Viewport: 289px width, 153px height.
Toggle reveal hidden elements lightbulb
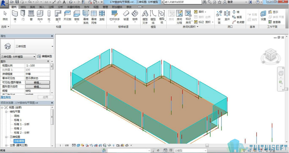coord(114,145)
